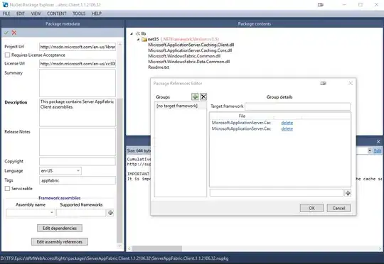The width and height of the screenshot is (384, 264).
Task: Open the TOOLS menu
Action: point(79,13)
